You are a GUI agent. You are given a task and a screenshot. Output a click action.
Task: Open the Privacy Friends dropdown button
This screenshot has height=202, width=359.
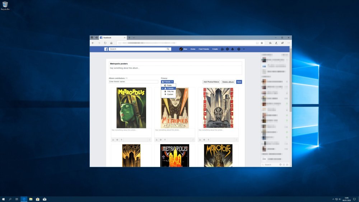pos(167,82)
